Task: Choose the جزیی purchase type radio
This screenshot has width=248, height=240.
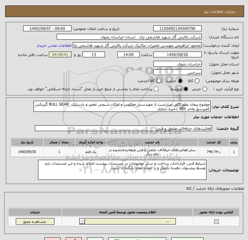Action: (205, 89)
